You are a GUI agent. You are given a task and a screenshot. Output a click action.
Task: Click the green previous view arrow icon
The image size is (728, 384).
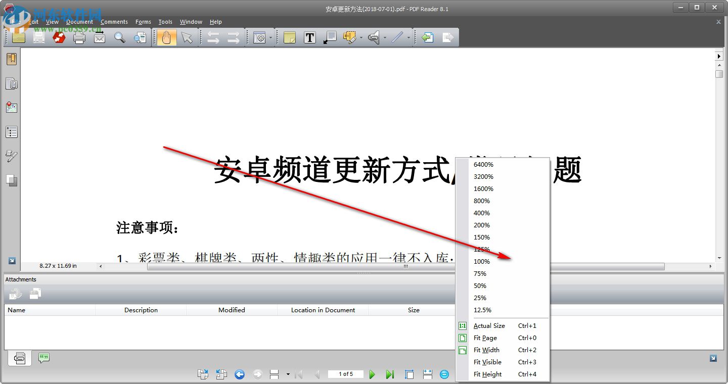428,37
